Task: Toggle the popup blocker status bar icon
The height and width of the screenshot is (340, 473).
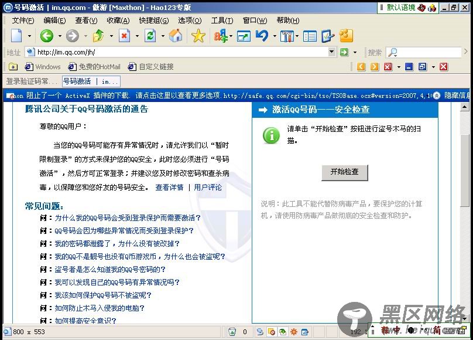Action: tap(272, 332)
